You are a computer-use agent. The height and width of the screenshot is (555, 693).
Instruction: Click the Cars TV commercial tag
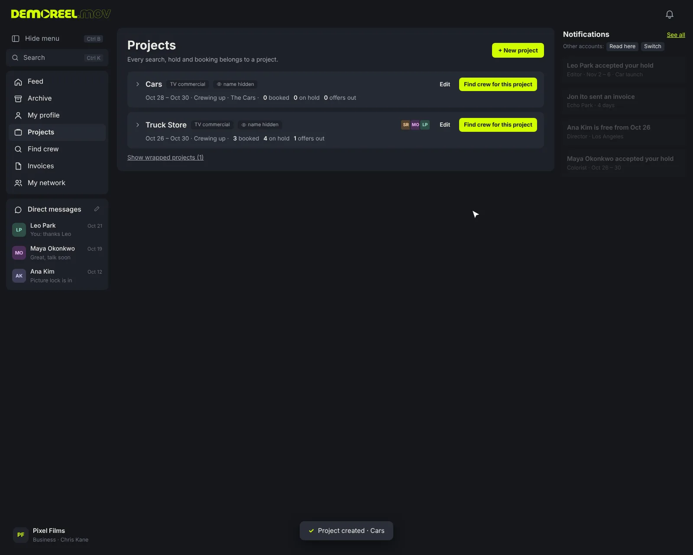(x=188, y=84)
